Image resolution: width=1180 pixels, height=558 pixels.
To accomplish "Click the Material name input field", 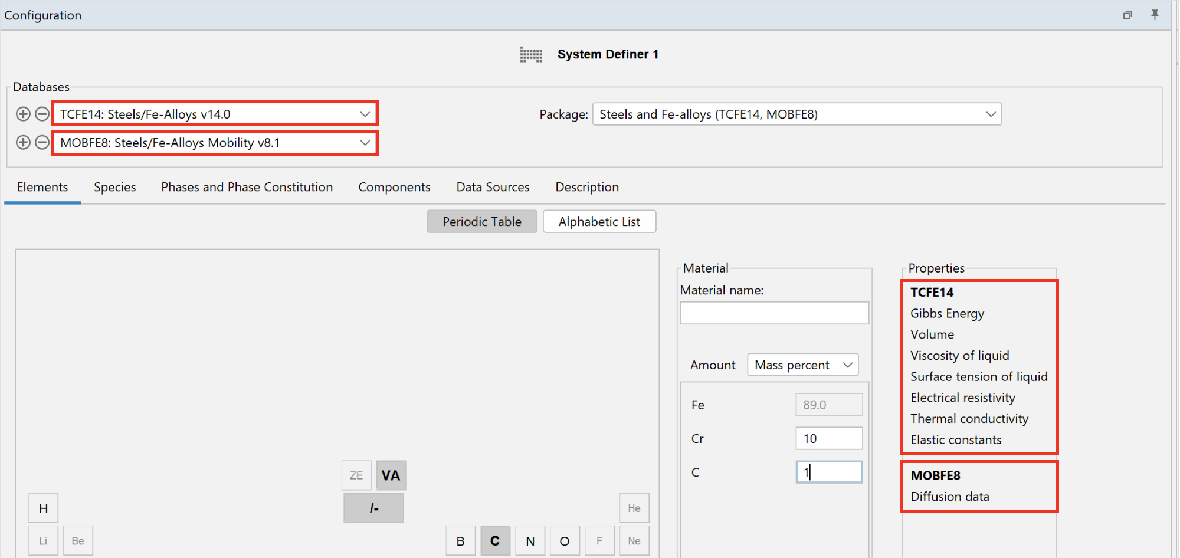I will pyautogui.click(x=774, y=313).
